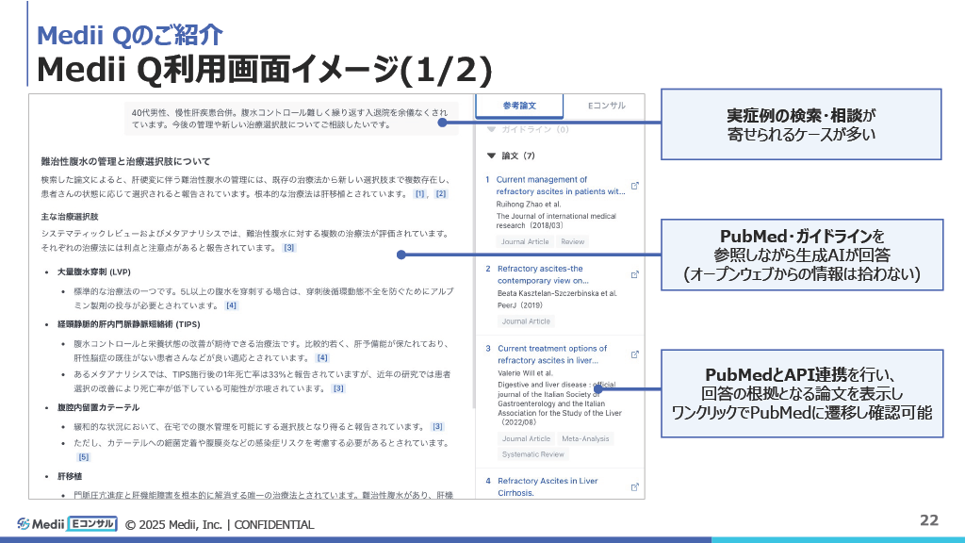The image size is (965, 543).
Task: Open citation reference [1] in the answer text
Action: [418, 193]
